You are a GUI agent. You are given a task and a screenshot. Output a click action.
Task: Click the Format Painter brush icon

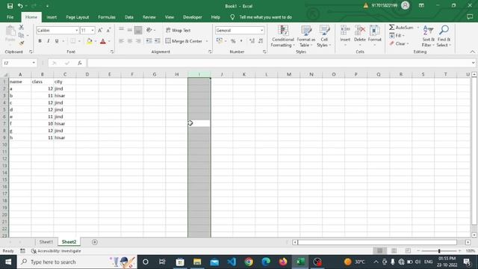tap(21, 43)
